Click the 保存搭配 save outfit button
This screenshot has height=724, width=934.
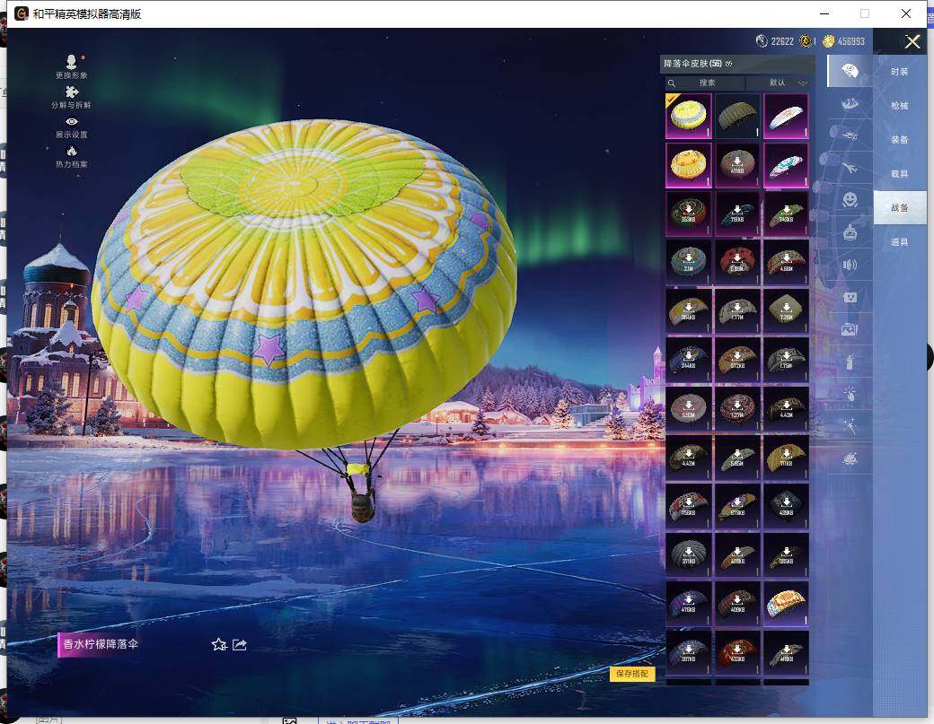(x=632, y=674)
